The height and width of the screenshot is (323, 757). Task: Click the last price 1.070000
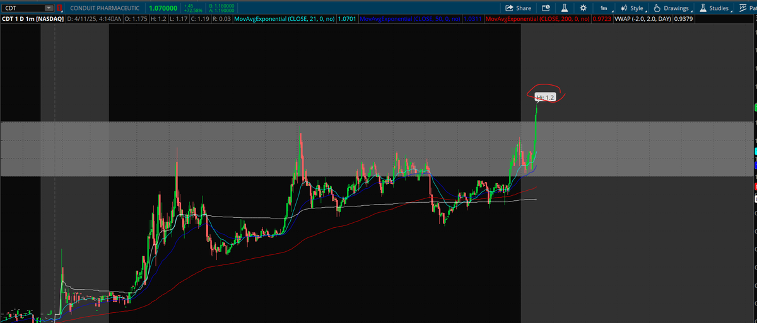(163, 8)
